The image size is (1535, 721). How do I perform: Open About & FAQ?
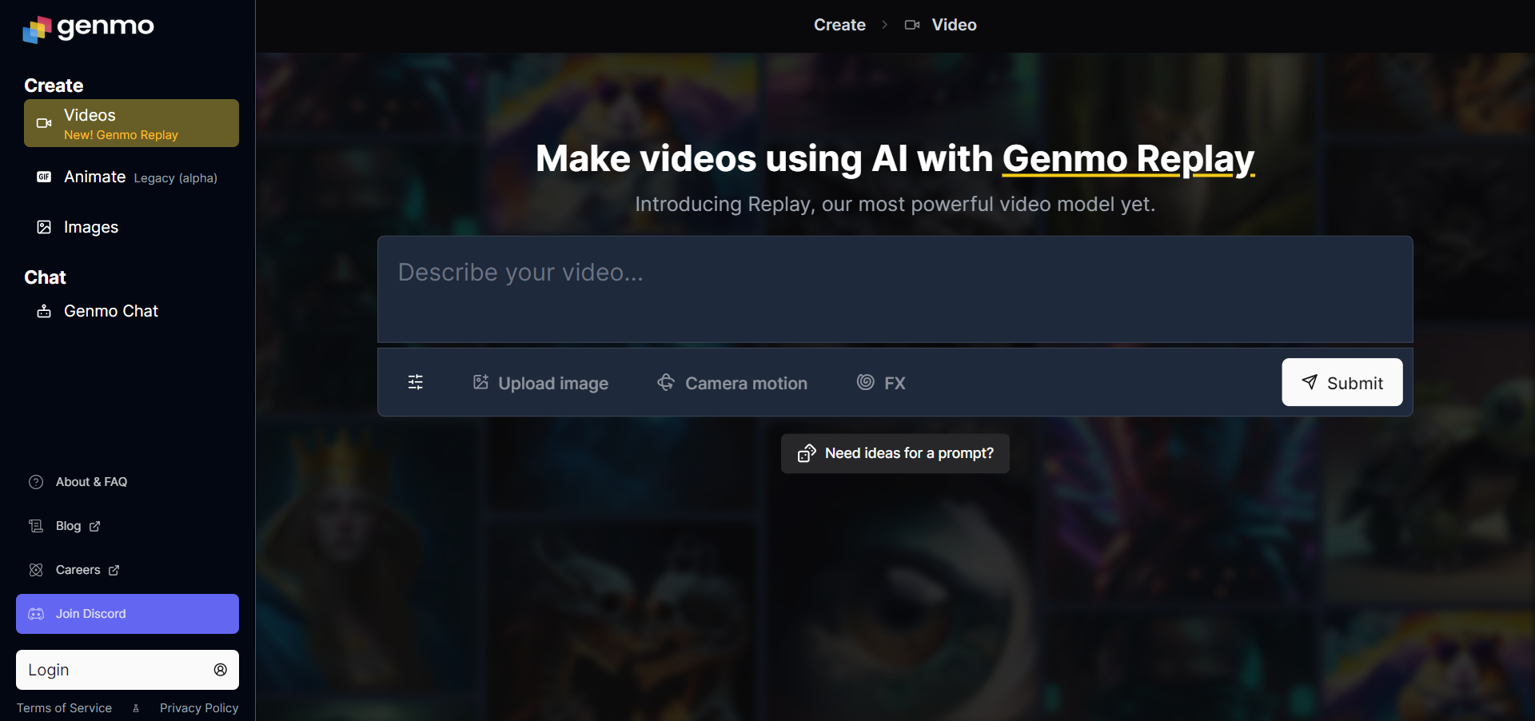[x=91, y=482]
